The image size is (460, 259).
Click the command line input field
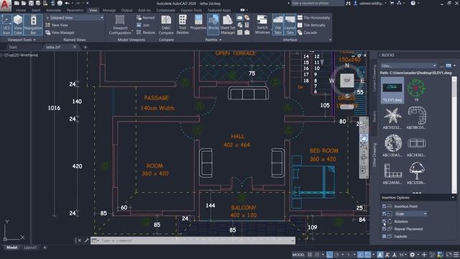tap(193, 240)
